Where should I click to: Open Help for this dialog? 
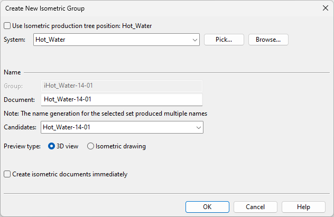[303, 207]
